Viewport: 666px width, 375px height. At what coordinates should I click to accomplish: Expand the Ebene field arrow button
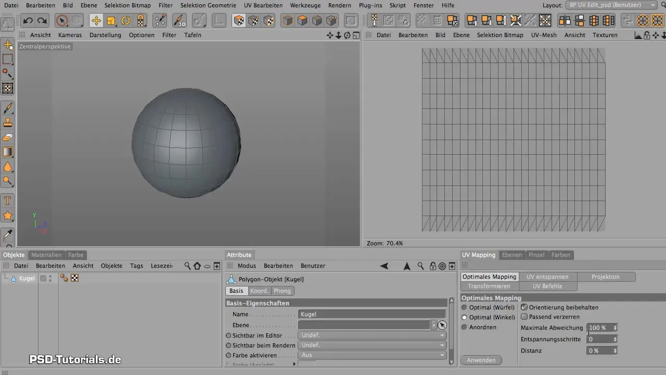point(434,325)
